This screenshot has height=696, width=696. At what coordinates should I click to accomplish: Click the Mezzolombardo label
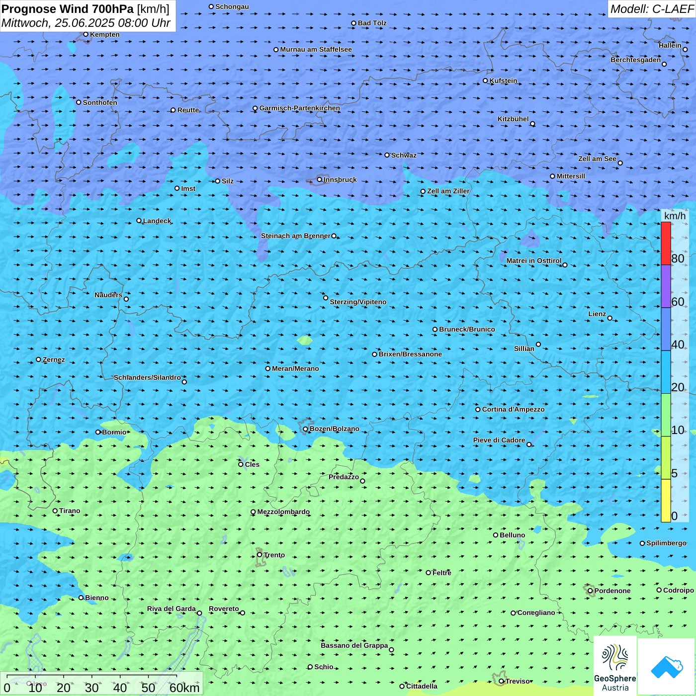[283, 512]
